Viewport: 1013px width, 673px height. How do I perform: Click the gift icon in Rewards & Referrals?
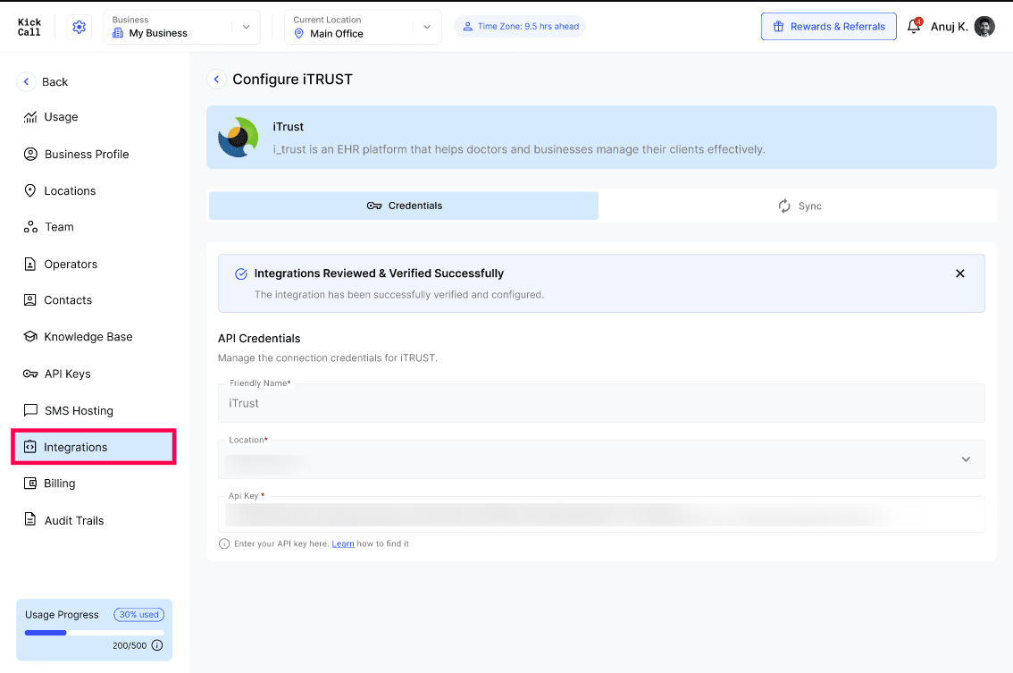coord(778,27)
